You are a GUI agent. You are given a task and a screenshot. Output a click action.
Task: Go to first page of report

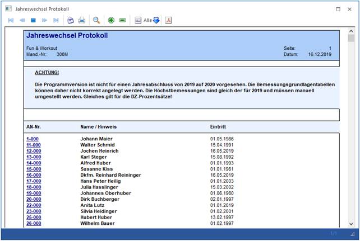[x=11, y=20]
